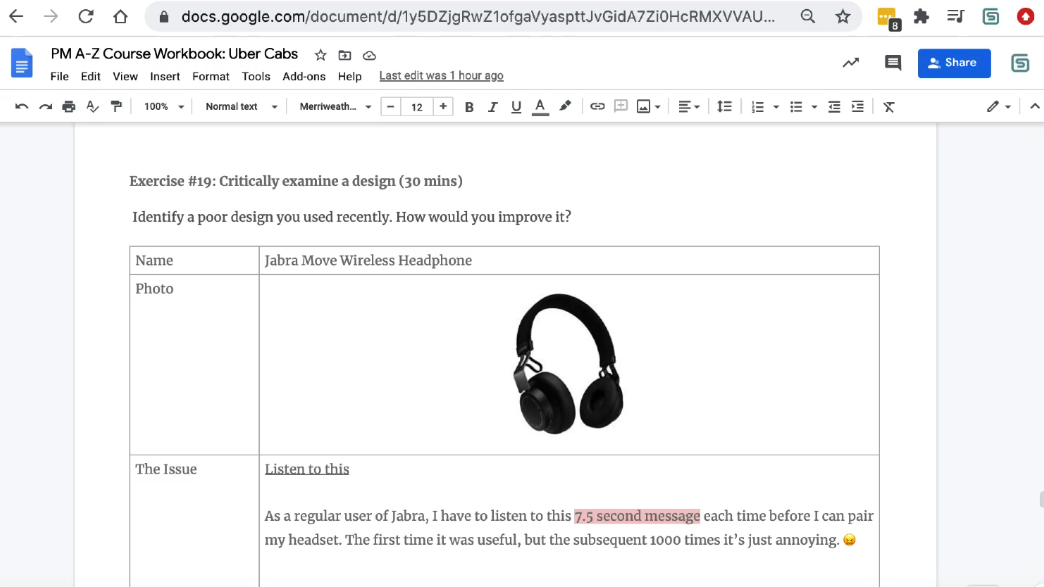Click the font size field
Image resolution: width=1044 pixels, height=587 pixels.
coord(417,106)
